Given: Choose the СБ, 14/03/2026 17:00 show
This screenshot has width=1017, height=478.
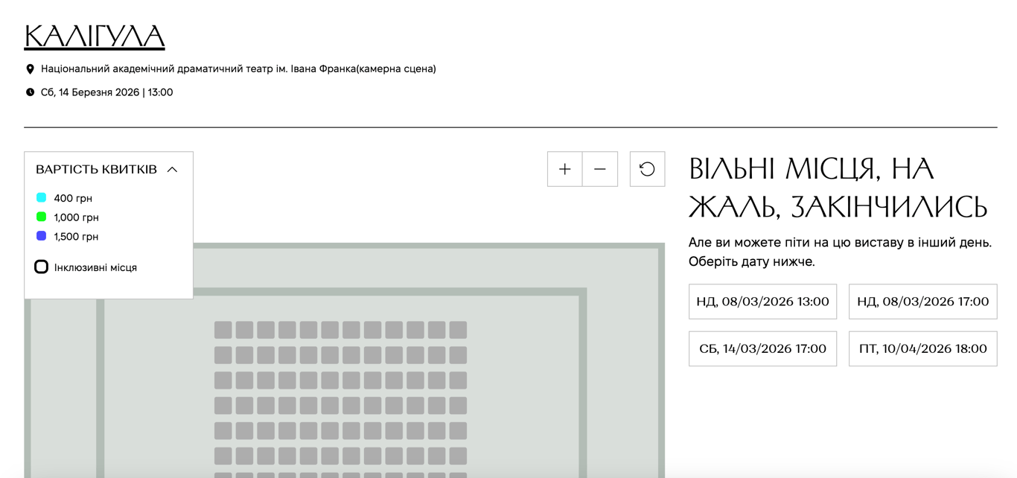Looking at the screenshot, I should [762, 348].
